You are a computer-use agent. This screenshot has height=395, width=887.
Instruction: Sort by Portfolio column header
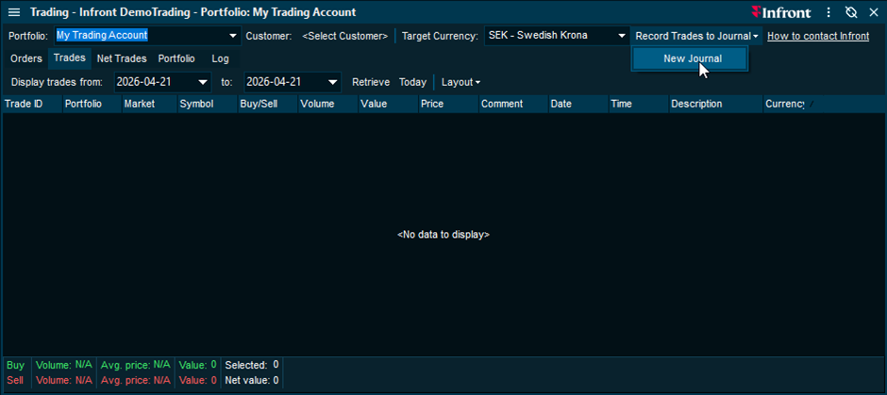click(92, 104)
